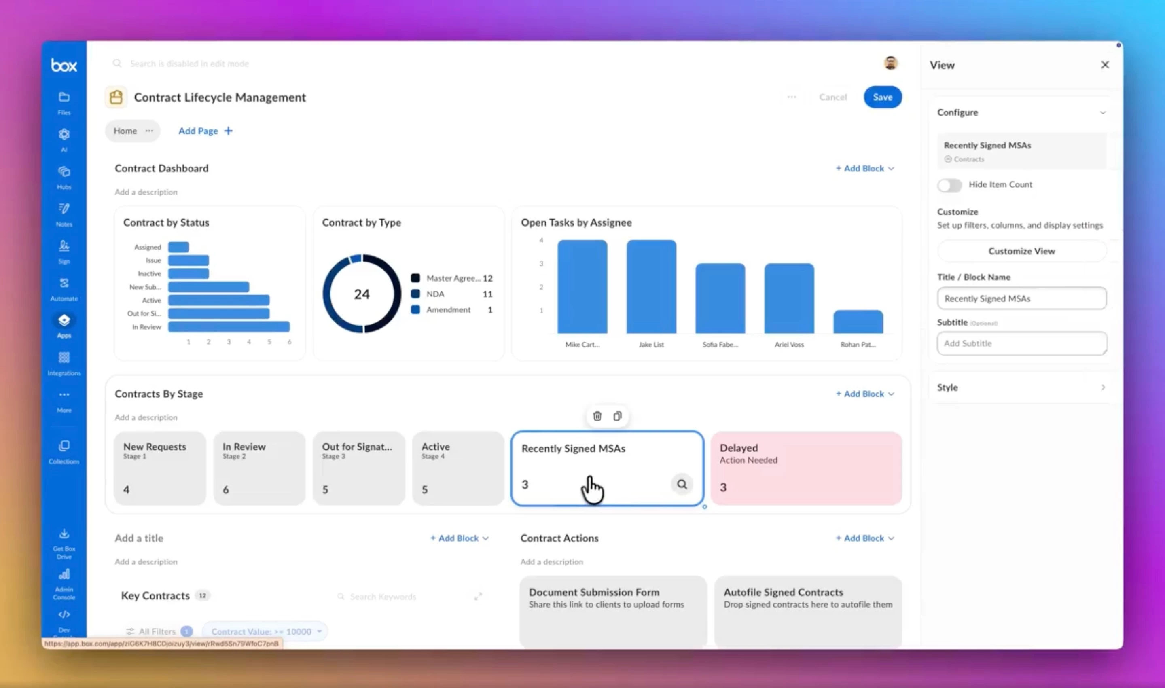This screenshot has height=688, width=1165.
Task: Show More sidebar options
Action: pos(64,400)
